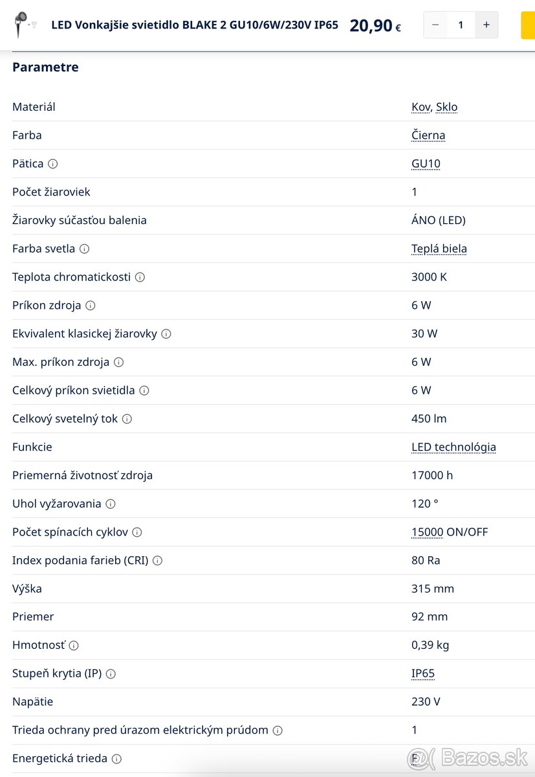Open the LED technológia link
Image resolution: width=535 pixels, height=777 pixels.
click(x=453, y=447)
